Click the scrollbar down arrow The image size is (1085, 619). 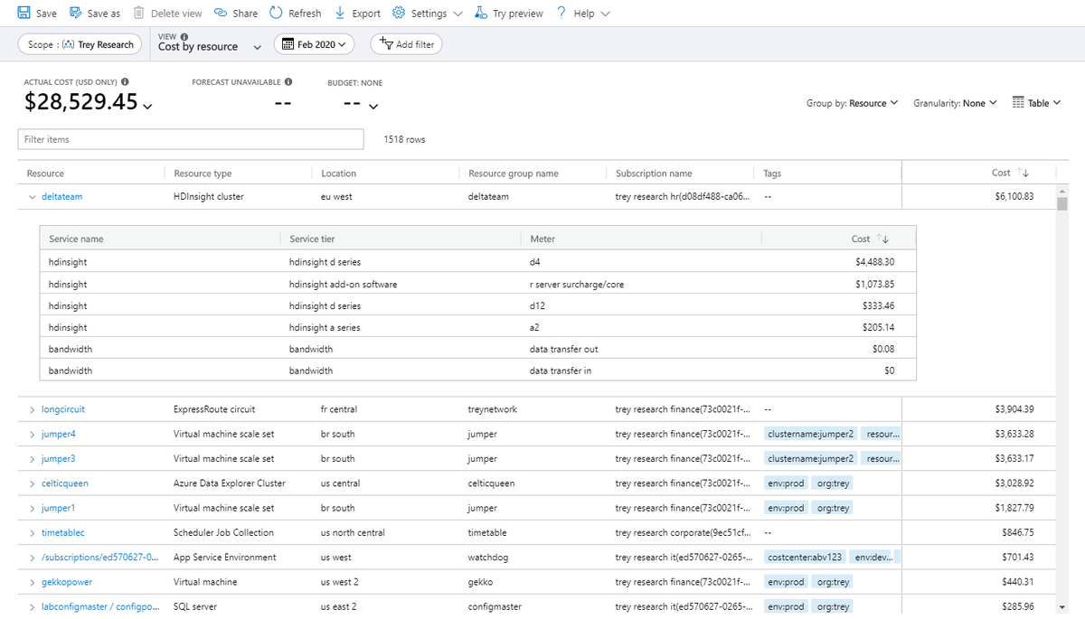(1062, 606)
